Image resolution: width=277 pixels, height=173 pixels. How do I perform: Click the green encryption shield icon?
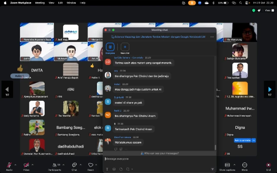coord(254,10)
